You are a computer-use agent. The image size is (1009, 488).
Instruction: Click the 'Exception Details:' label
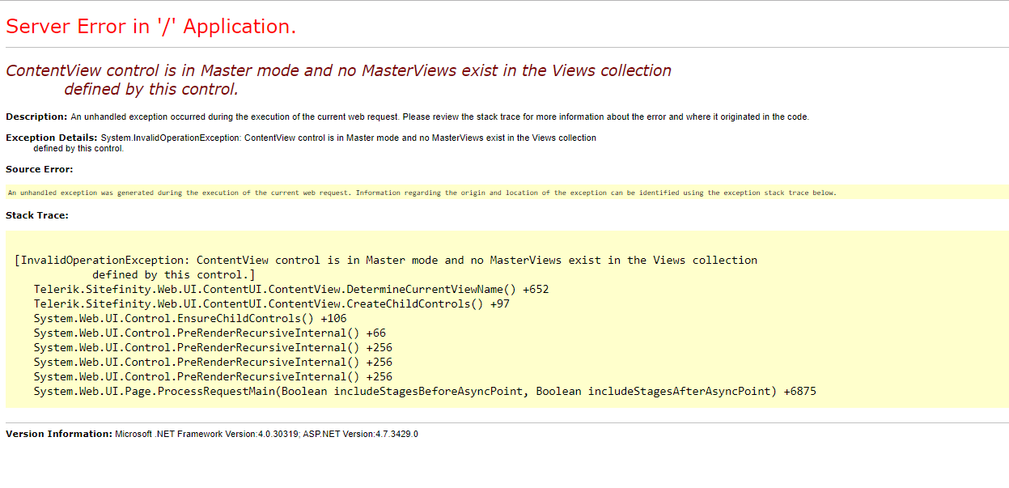tap(52, 138)
